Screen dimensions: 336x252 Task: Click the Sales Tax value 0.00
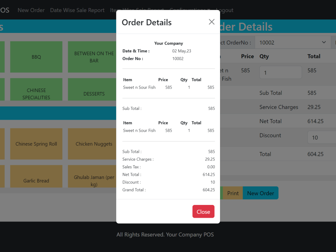tap(211, 167)
